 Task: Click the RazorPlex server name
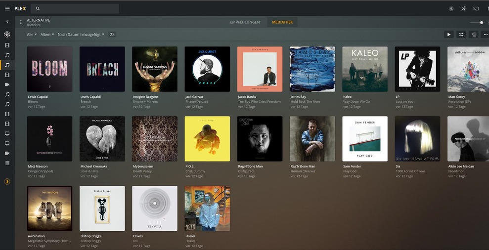[x=34, y=25]
